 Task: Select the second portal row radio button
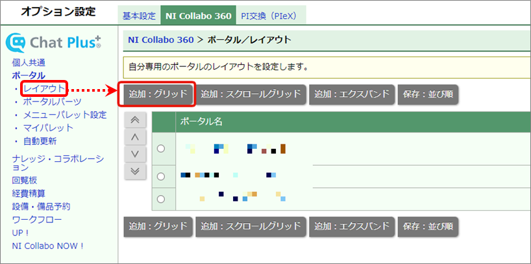tap(161, 176)
